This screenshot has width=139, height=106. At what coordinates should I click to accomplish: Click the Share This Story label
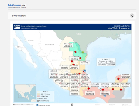pyautogui.click(x=19, y=16)
